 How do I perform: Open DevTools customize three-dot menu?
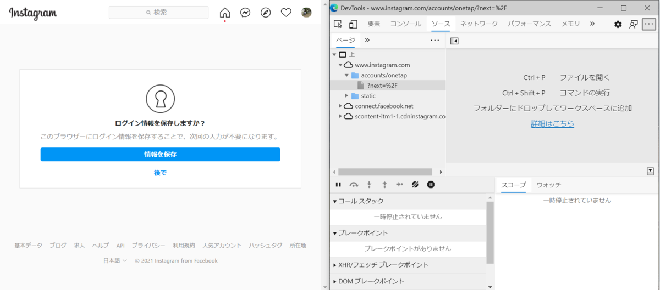pos(650,24)
